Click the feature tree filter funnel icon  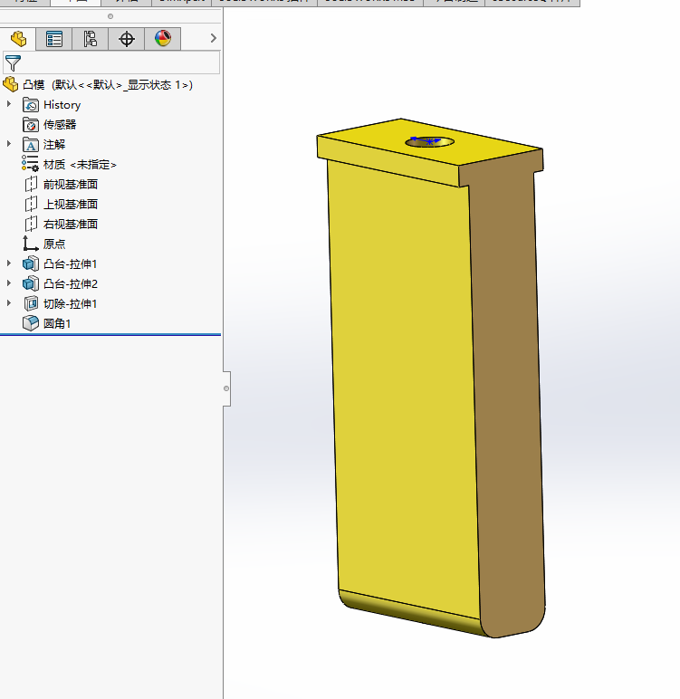pyautogui.click(x=13, y=62)
